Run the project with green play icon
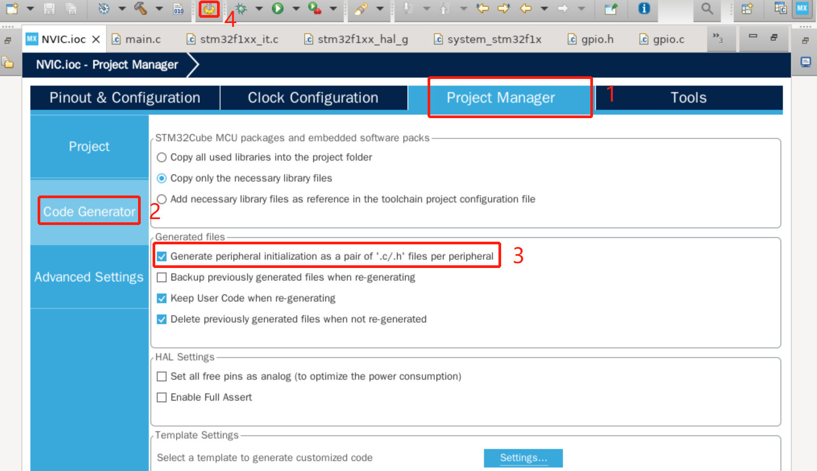817x471 pixels. click(278, 9)
